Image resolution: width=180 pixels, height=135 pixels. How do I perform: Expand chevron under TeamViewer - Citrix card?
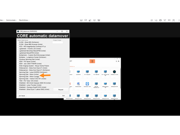(x=87, y=90)
